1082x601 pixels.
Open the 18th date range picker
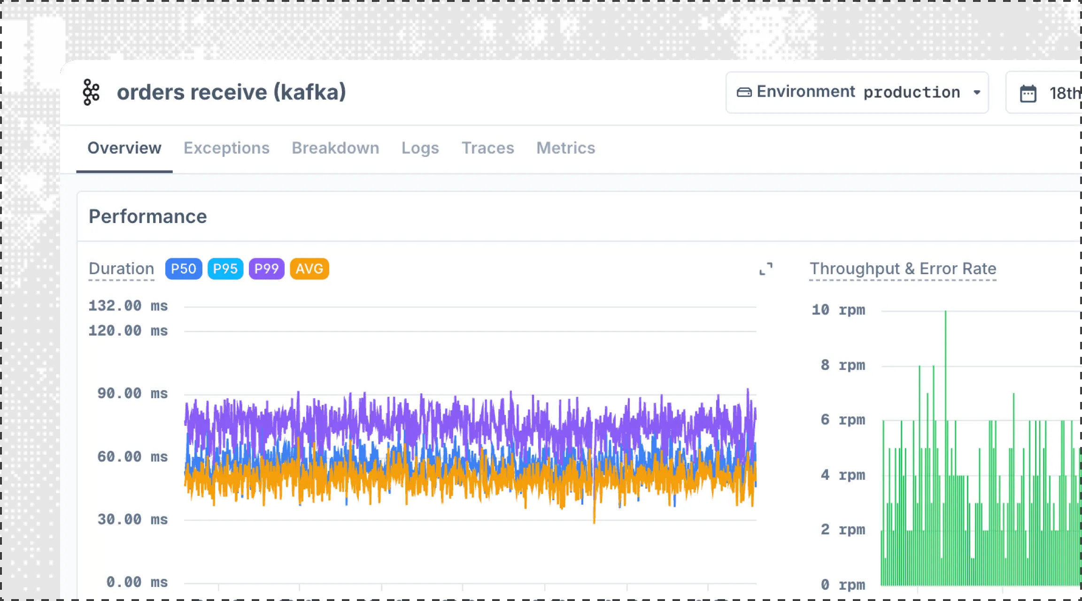tap(1062, 93)
